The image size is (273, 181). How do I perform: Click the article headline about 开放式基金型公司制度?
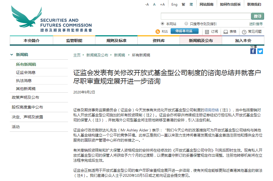(167, 77)
